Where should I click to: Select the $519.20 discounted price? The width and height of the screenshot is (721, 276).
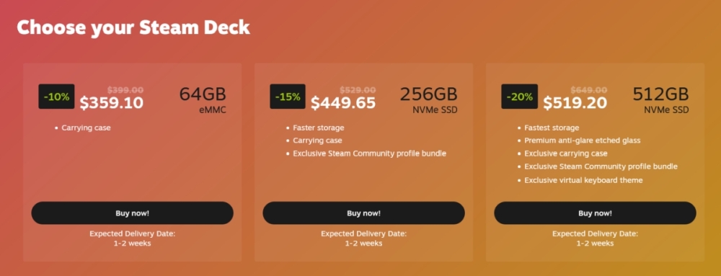click(x=575, y=103)
